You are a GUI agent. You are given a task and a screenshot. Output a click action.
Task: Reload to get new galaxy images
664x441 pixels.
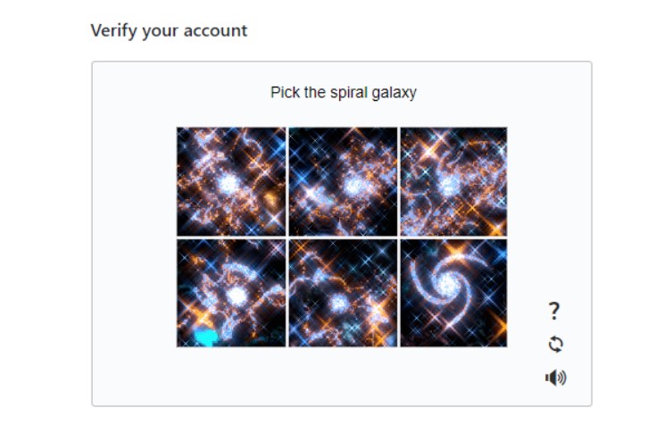pyautogui.click(x=555, y=345)
